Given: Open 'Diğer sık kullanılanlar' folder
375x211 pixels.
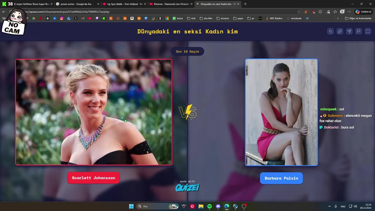Looking at the screenshot, I should [358, 18].
